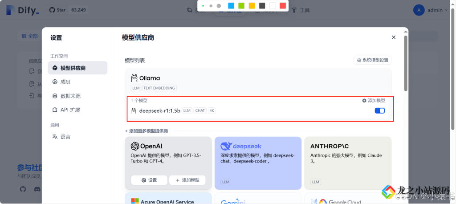Click the LLM tag on the Anthropic card
This screenshot has height=204, width=456.
tap(316, 182)
